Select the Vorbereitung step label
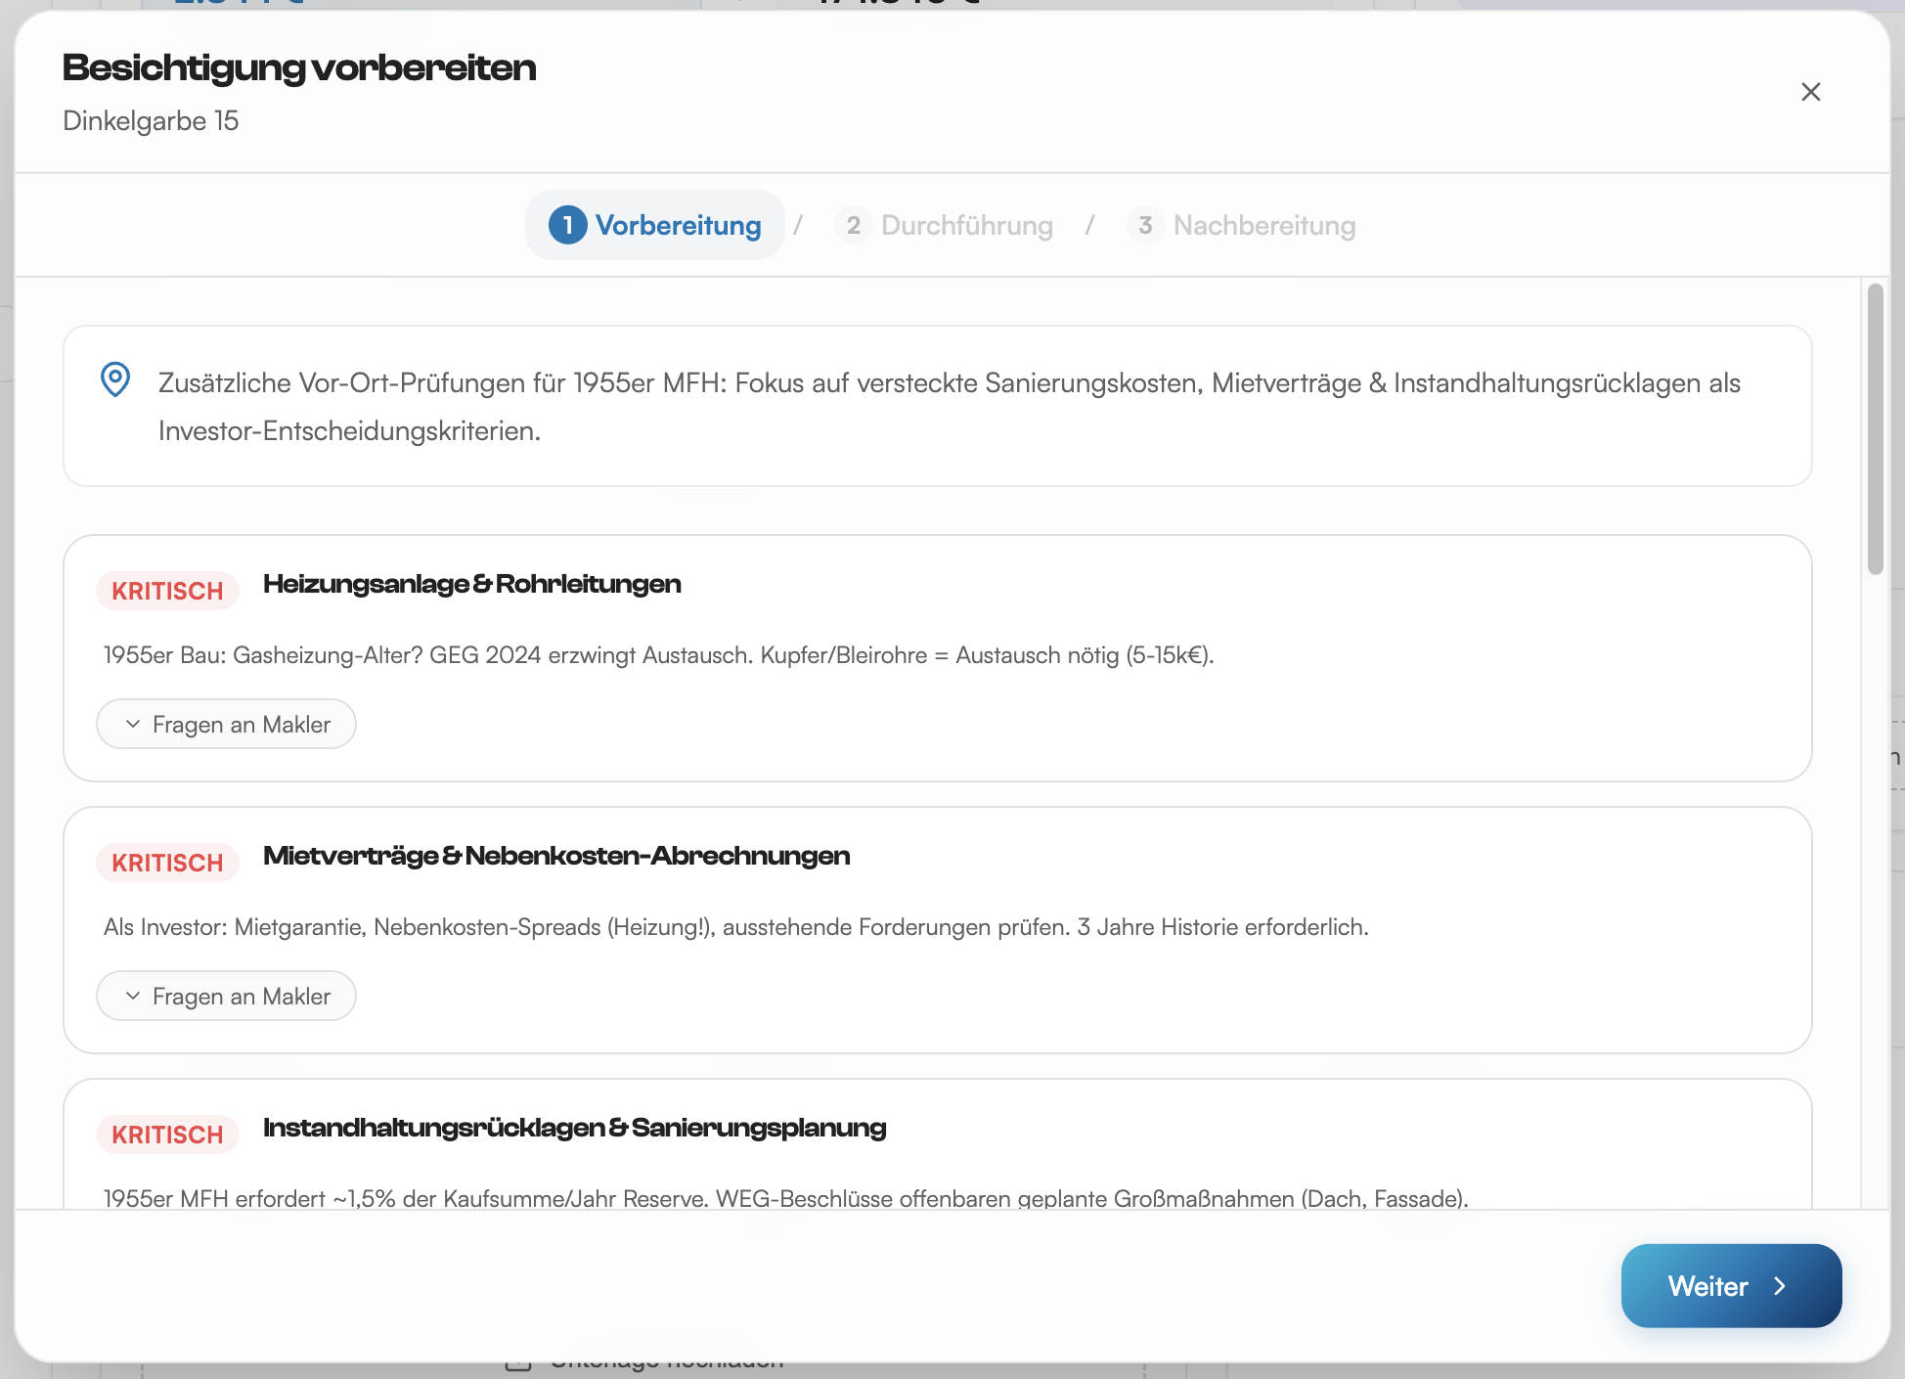 coord(680,225)
